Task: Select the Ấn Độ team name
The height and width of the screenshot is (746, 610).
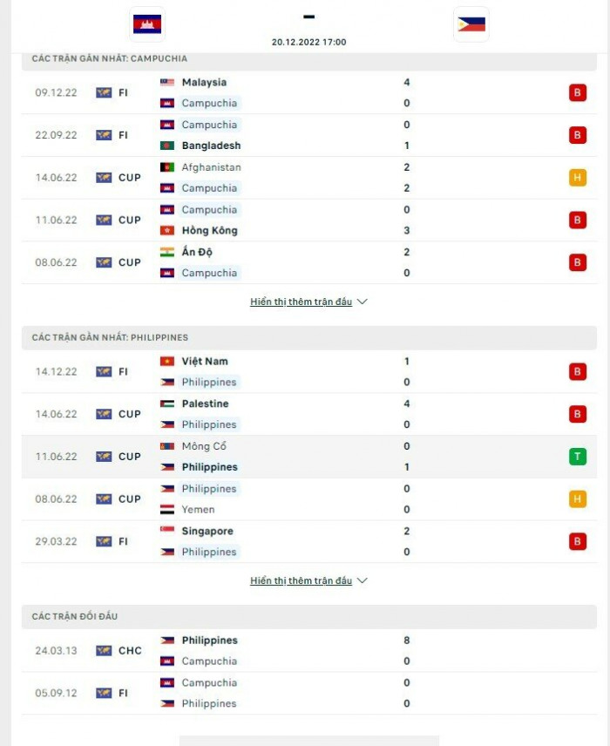Action: point(197,252)
